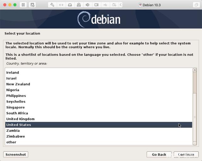Choose Philippines as location
202x161 pixels.
99,96
